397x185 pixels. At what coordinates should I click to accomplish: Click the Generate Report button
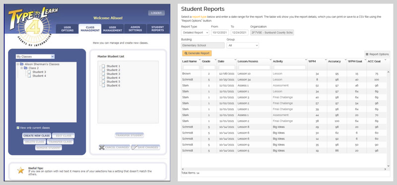[197, 53]
